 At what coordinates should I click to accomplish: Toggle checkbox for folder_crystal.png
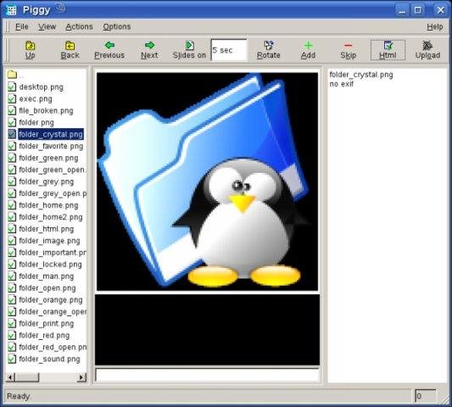pyautogui.click(x=12, y=134)
